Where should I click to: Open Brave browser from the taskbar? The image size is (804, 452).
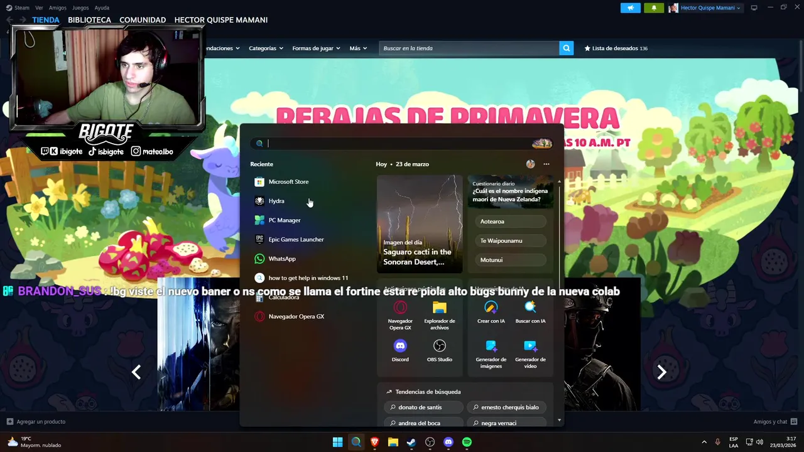tap(374, 442)
